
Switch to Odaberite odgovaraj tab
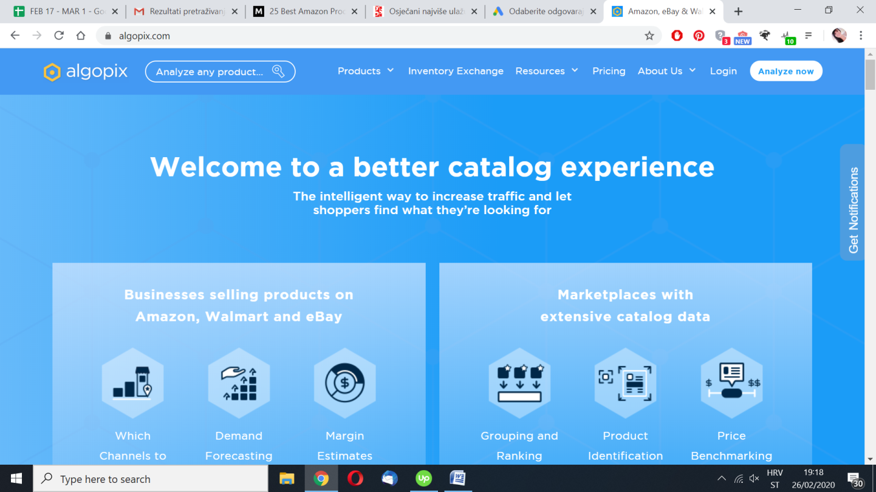(544, 12)
